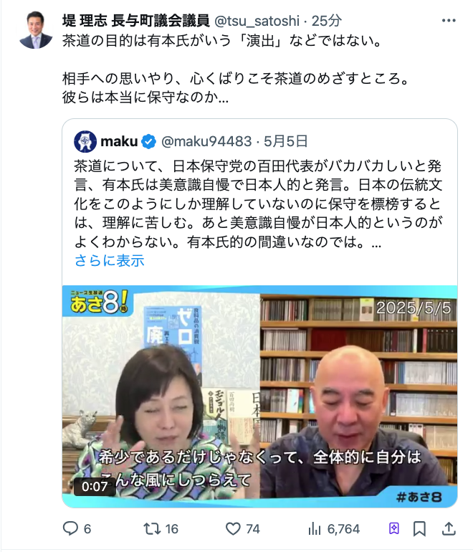This screenshot has width=473, height=552.
Task: Open the tweet author's profile picture
Action: point(35,29)
